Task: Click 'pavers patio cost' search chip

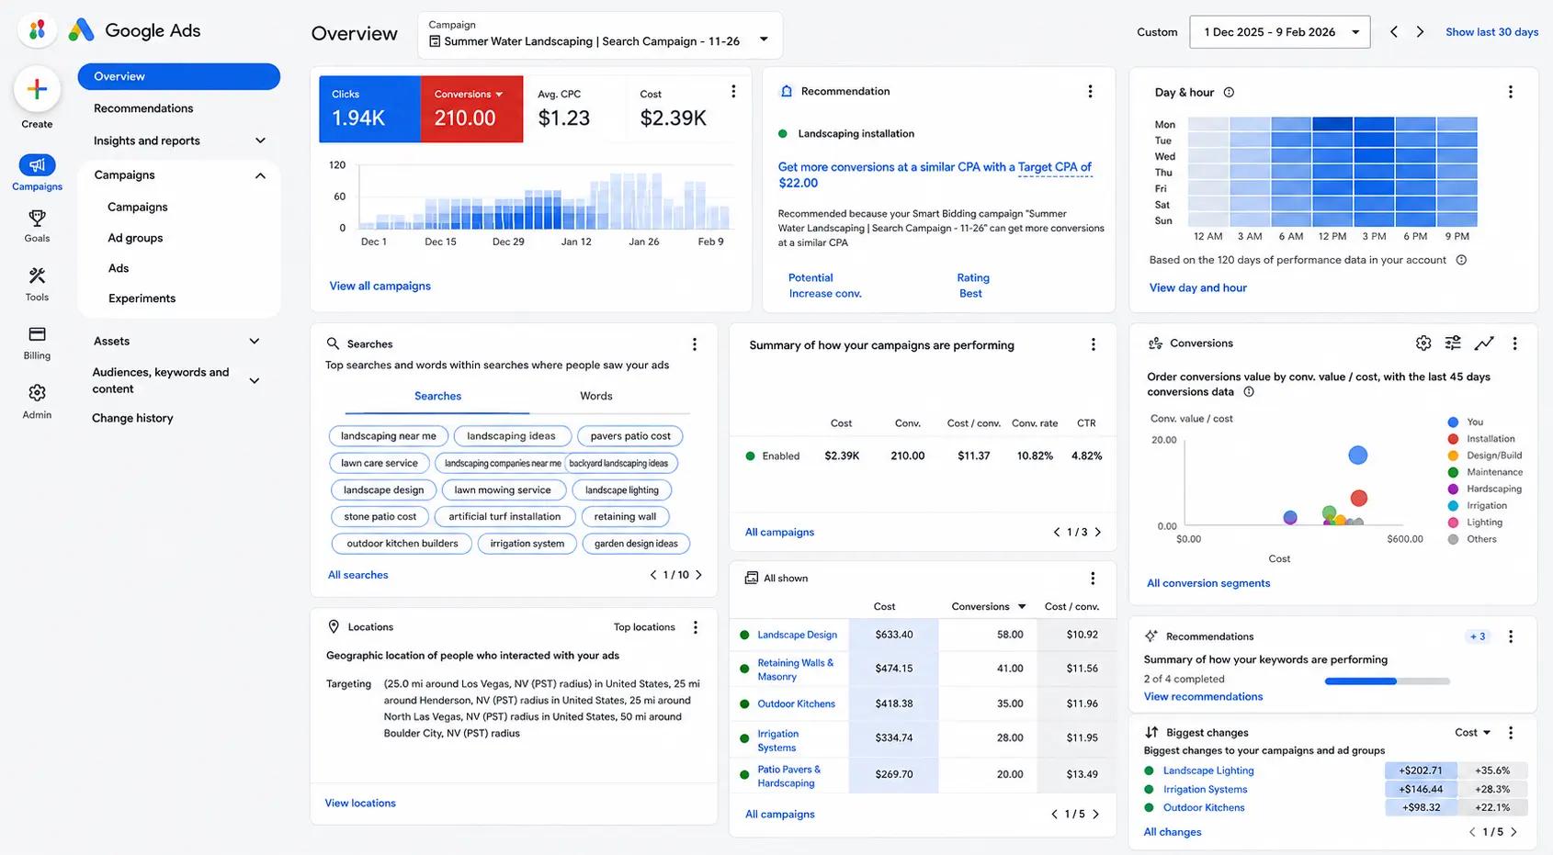Action: coord(630,436)
